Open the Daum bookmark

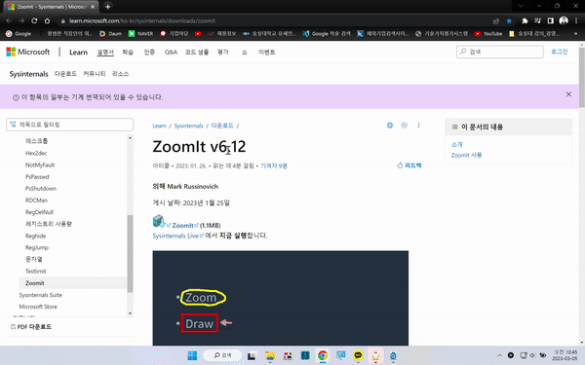click(111, 33)
